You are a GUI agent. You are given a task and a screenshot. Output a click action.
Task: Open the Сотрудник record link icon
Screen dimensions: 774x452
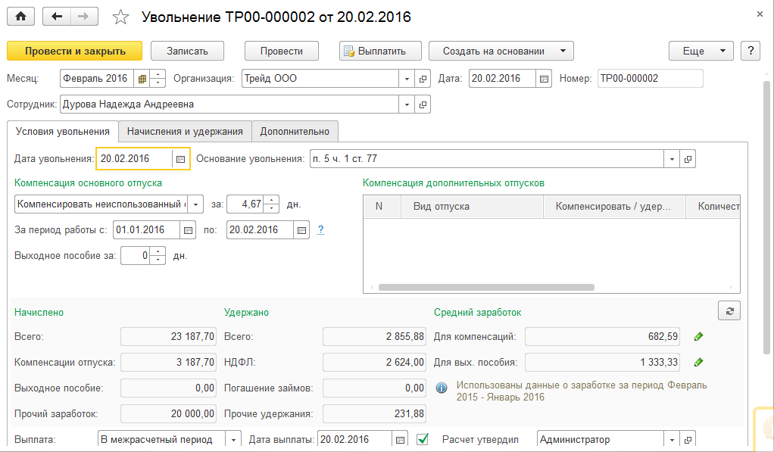pyautogui.click(x=423, y=104)
